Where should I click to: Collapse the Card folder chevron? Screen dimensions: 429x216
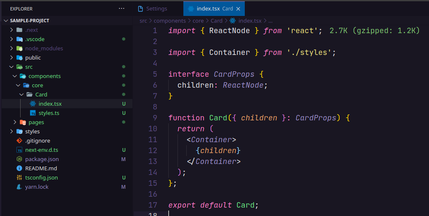click(x=21, y=95)
